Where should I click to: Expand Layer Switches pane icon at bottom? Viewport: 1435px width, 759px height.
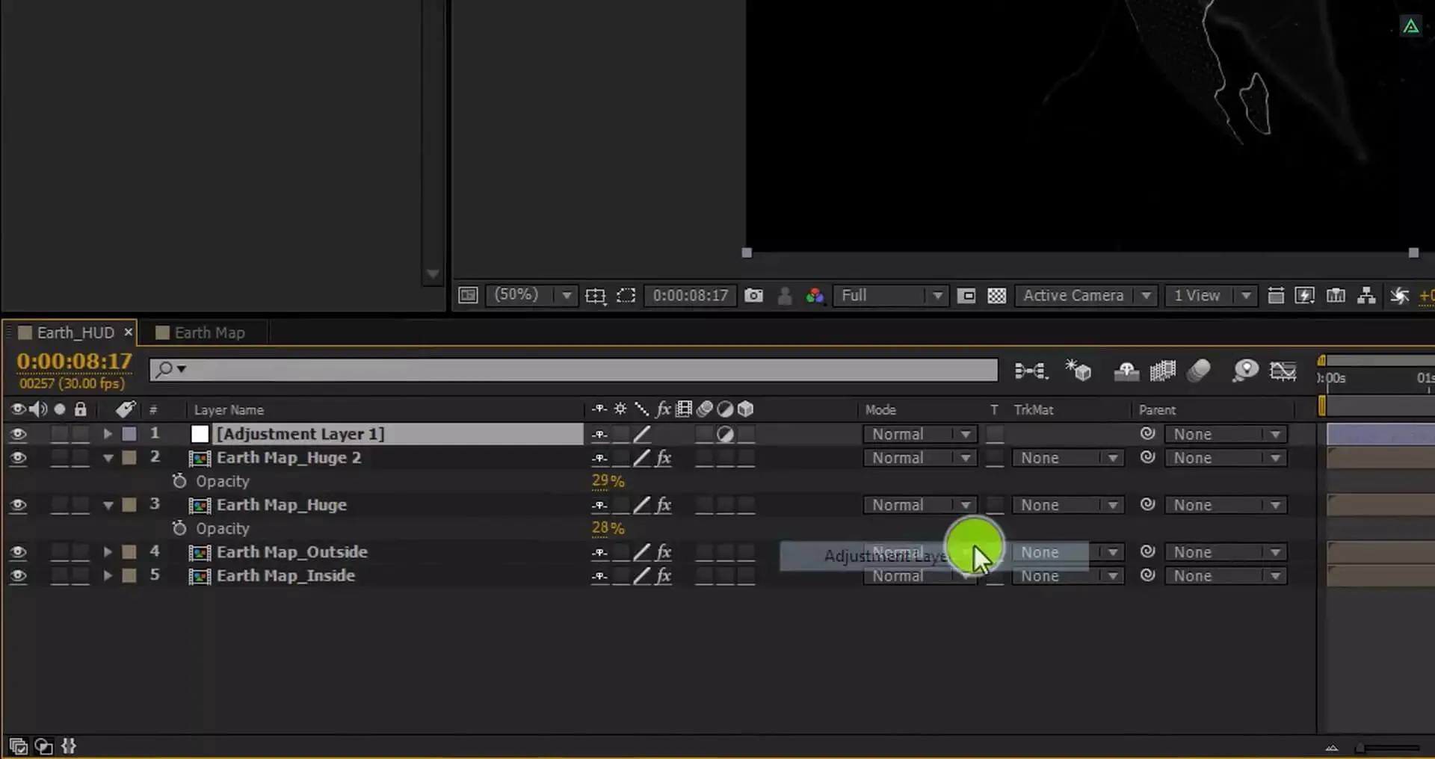[x=18, y=746]
